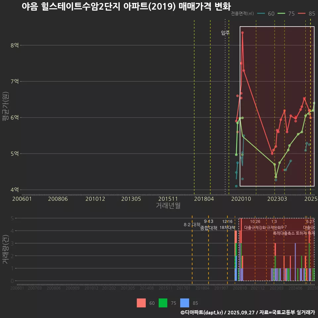Toggle the 75㎡ green line legend entry
The image size is (318, 318).
pos(286,14)
